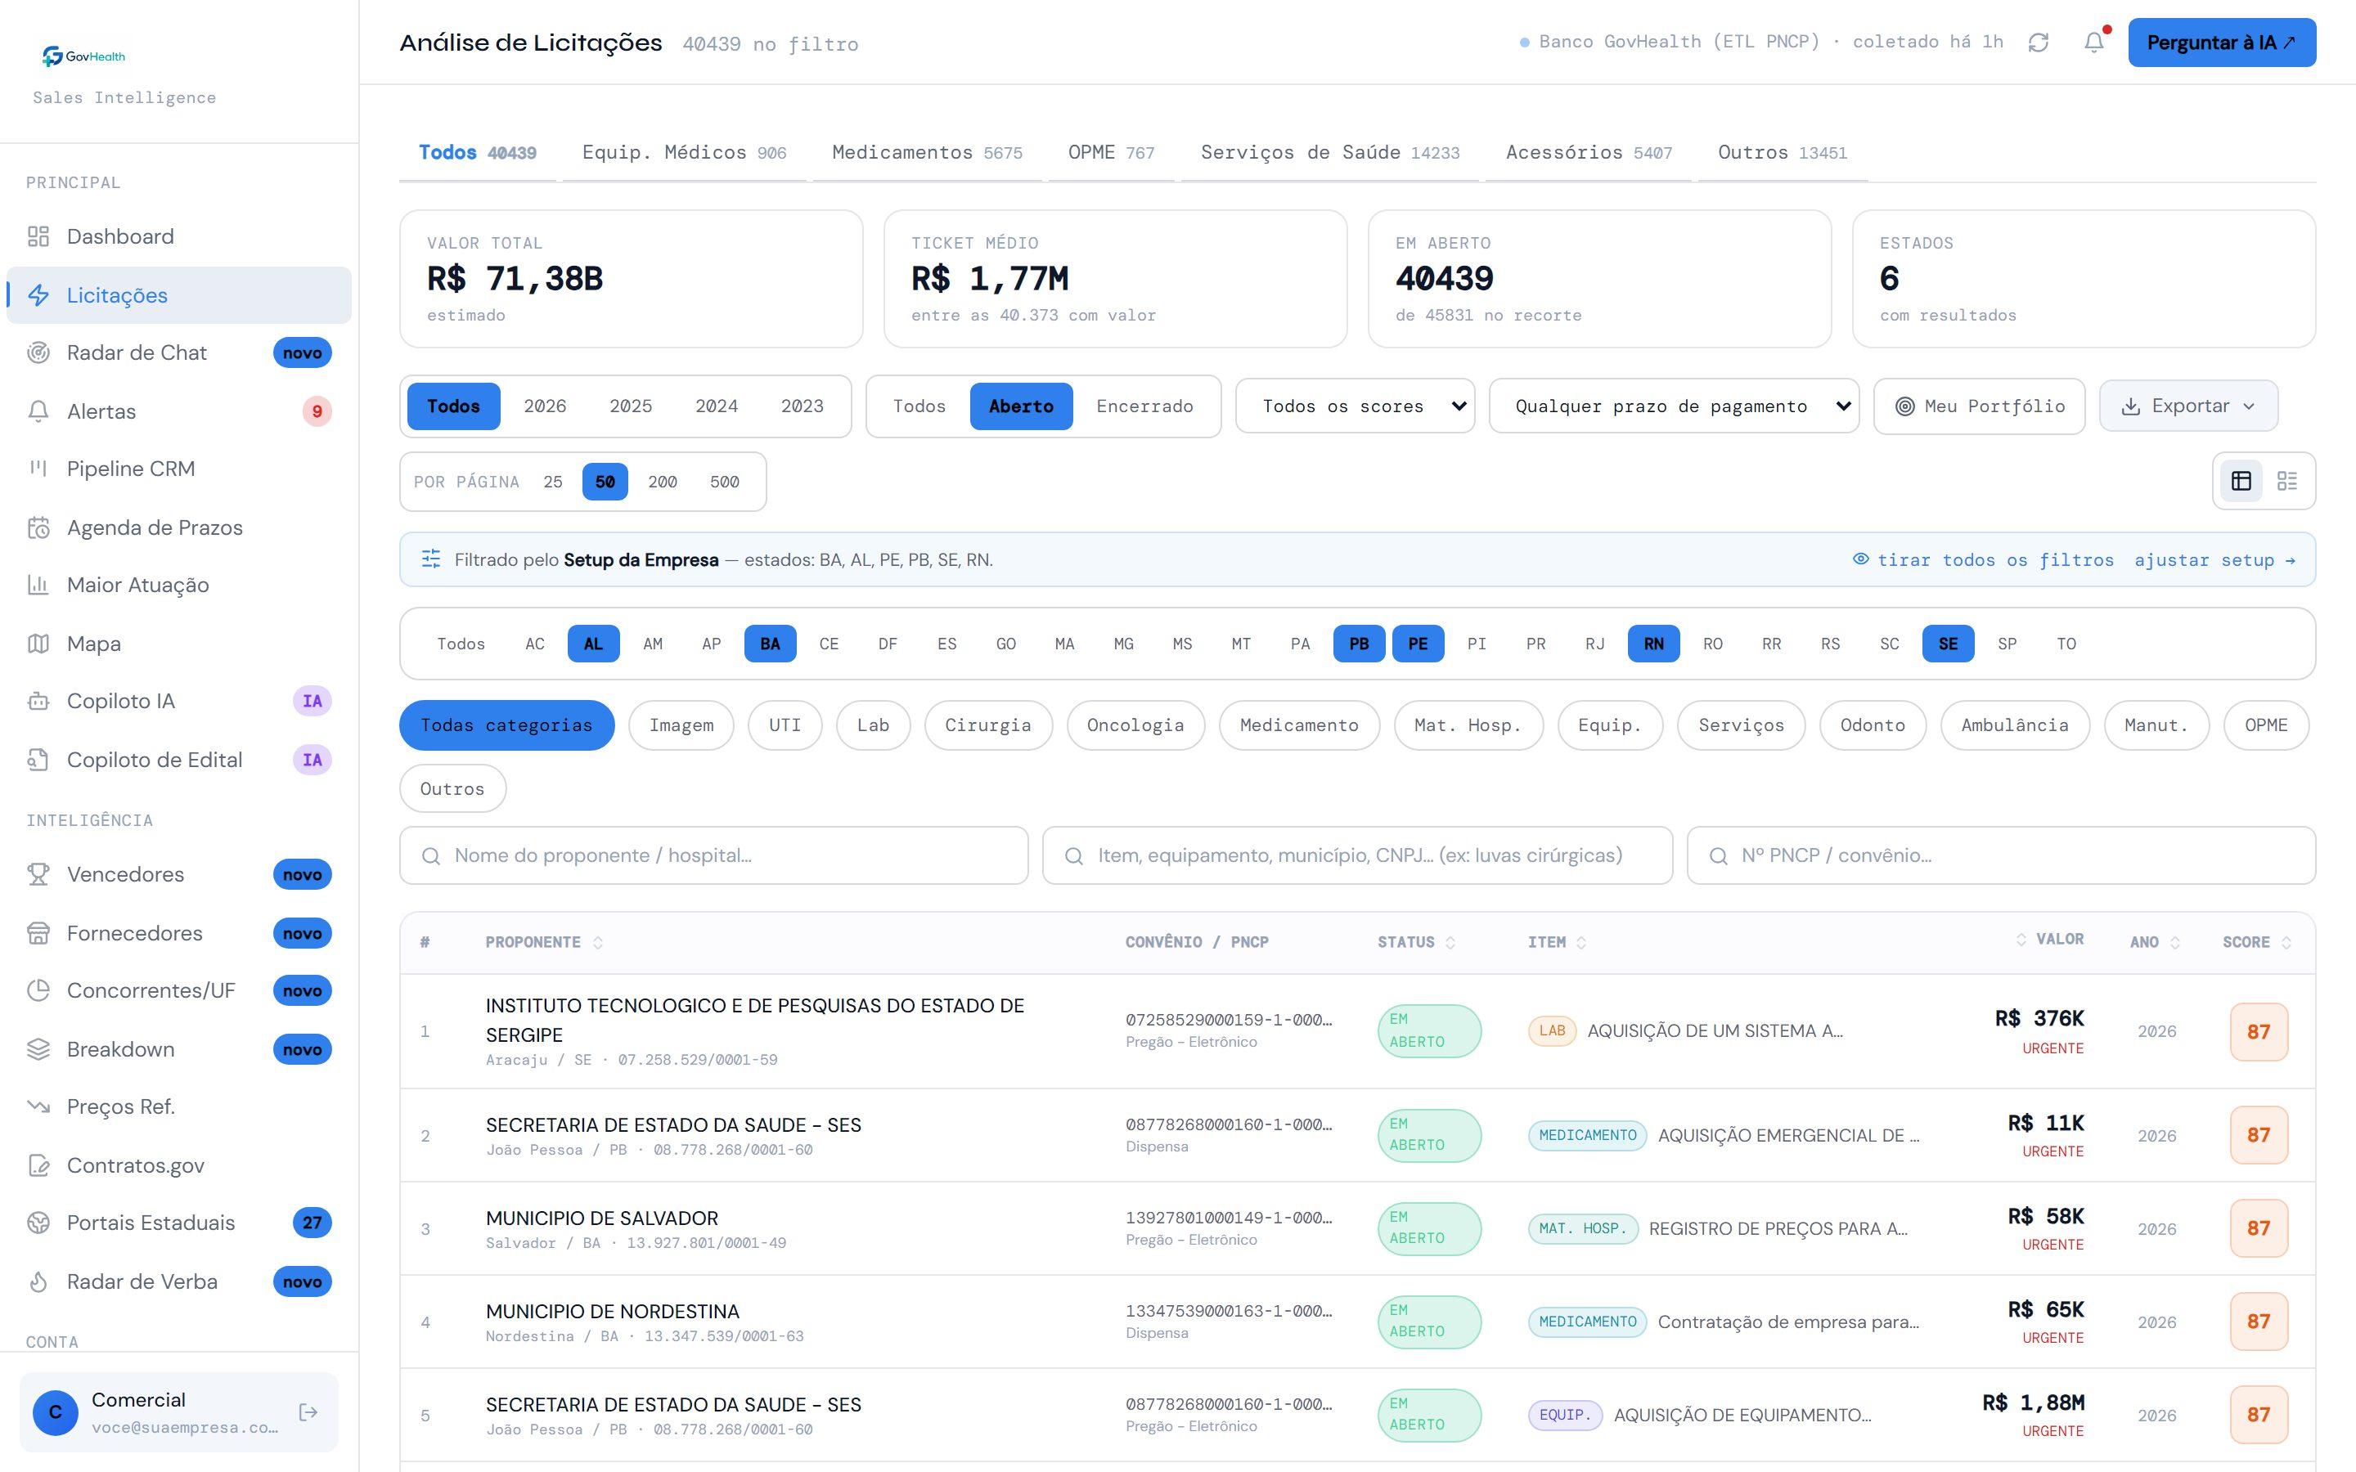
Task: Switch to card list view icon
Action: coord(2287,481)
